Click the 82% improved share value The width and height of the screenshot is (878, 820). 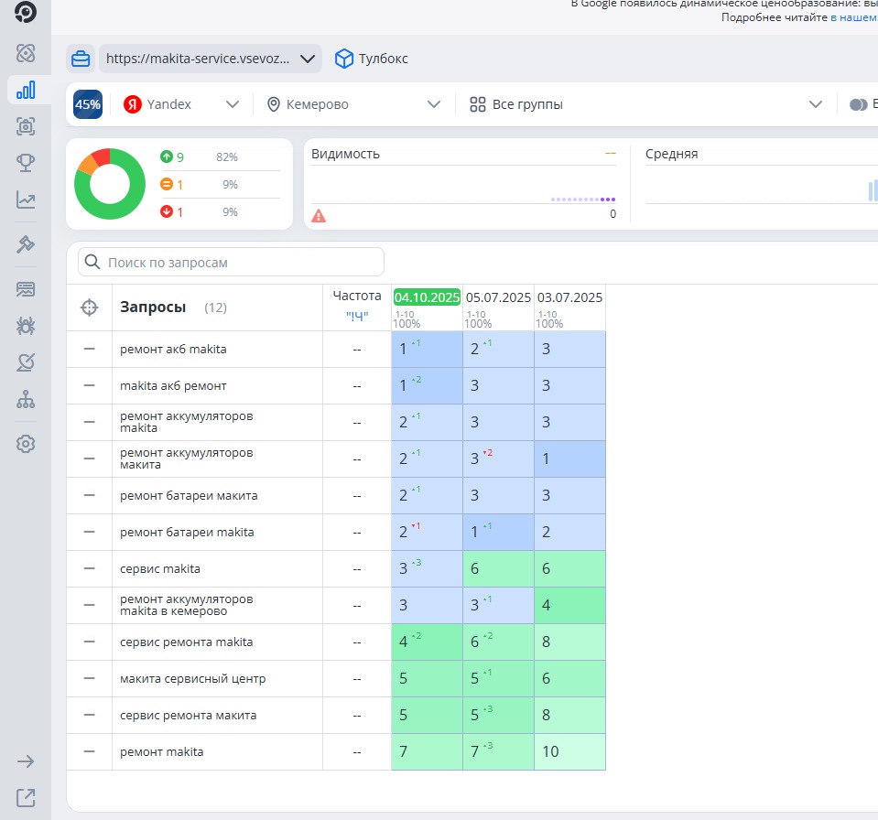click(227, 157)
